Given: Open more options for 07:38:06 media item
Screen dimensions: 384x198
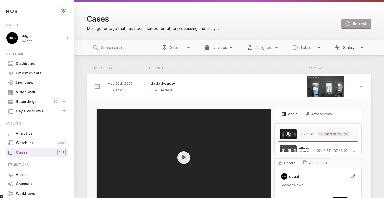Looking at the screenshot, I should click(353, 135).
